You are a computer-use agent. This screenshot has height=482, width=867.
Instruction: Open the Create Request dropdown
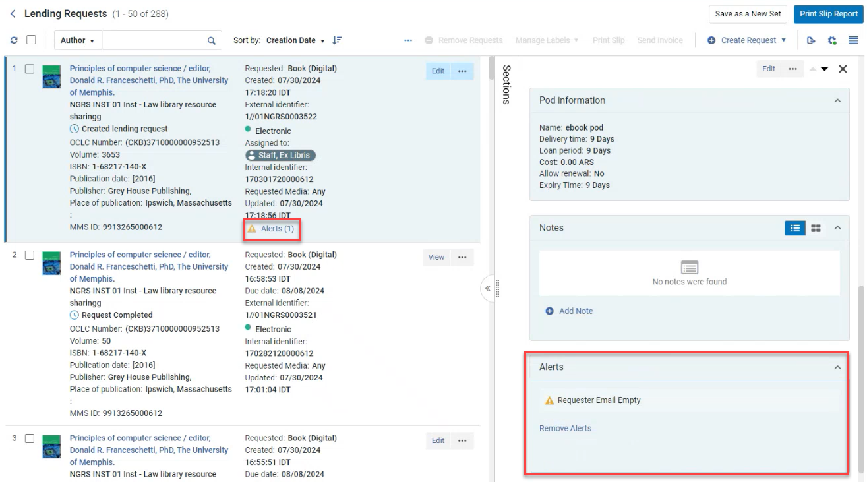pos(747,40)
